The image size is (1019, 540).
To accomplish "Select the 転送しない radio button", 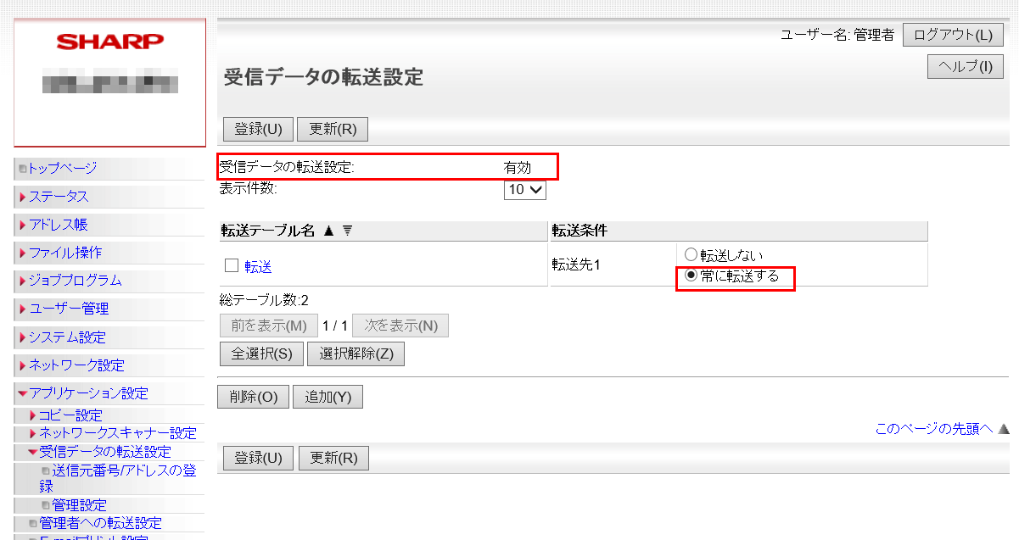I will pos(691,254).
